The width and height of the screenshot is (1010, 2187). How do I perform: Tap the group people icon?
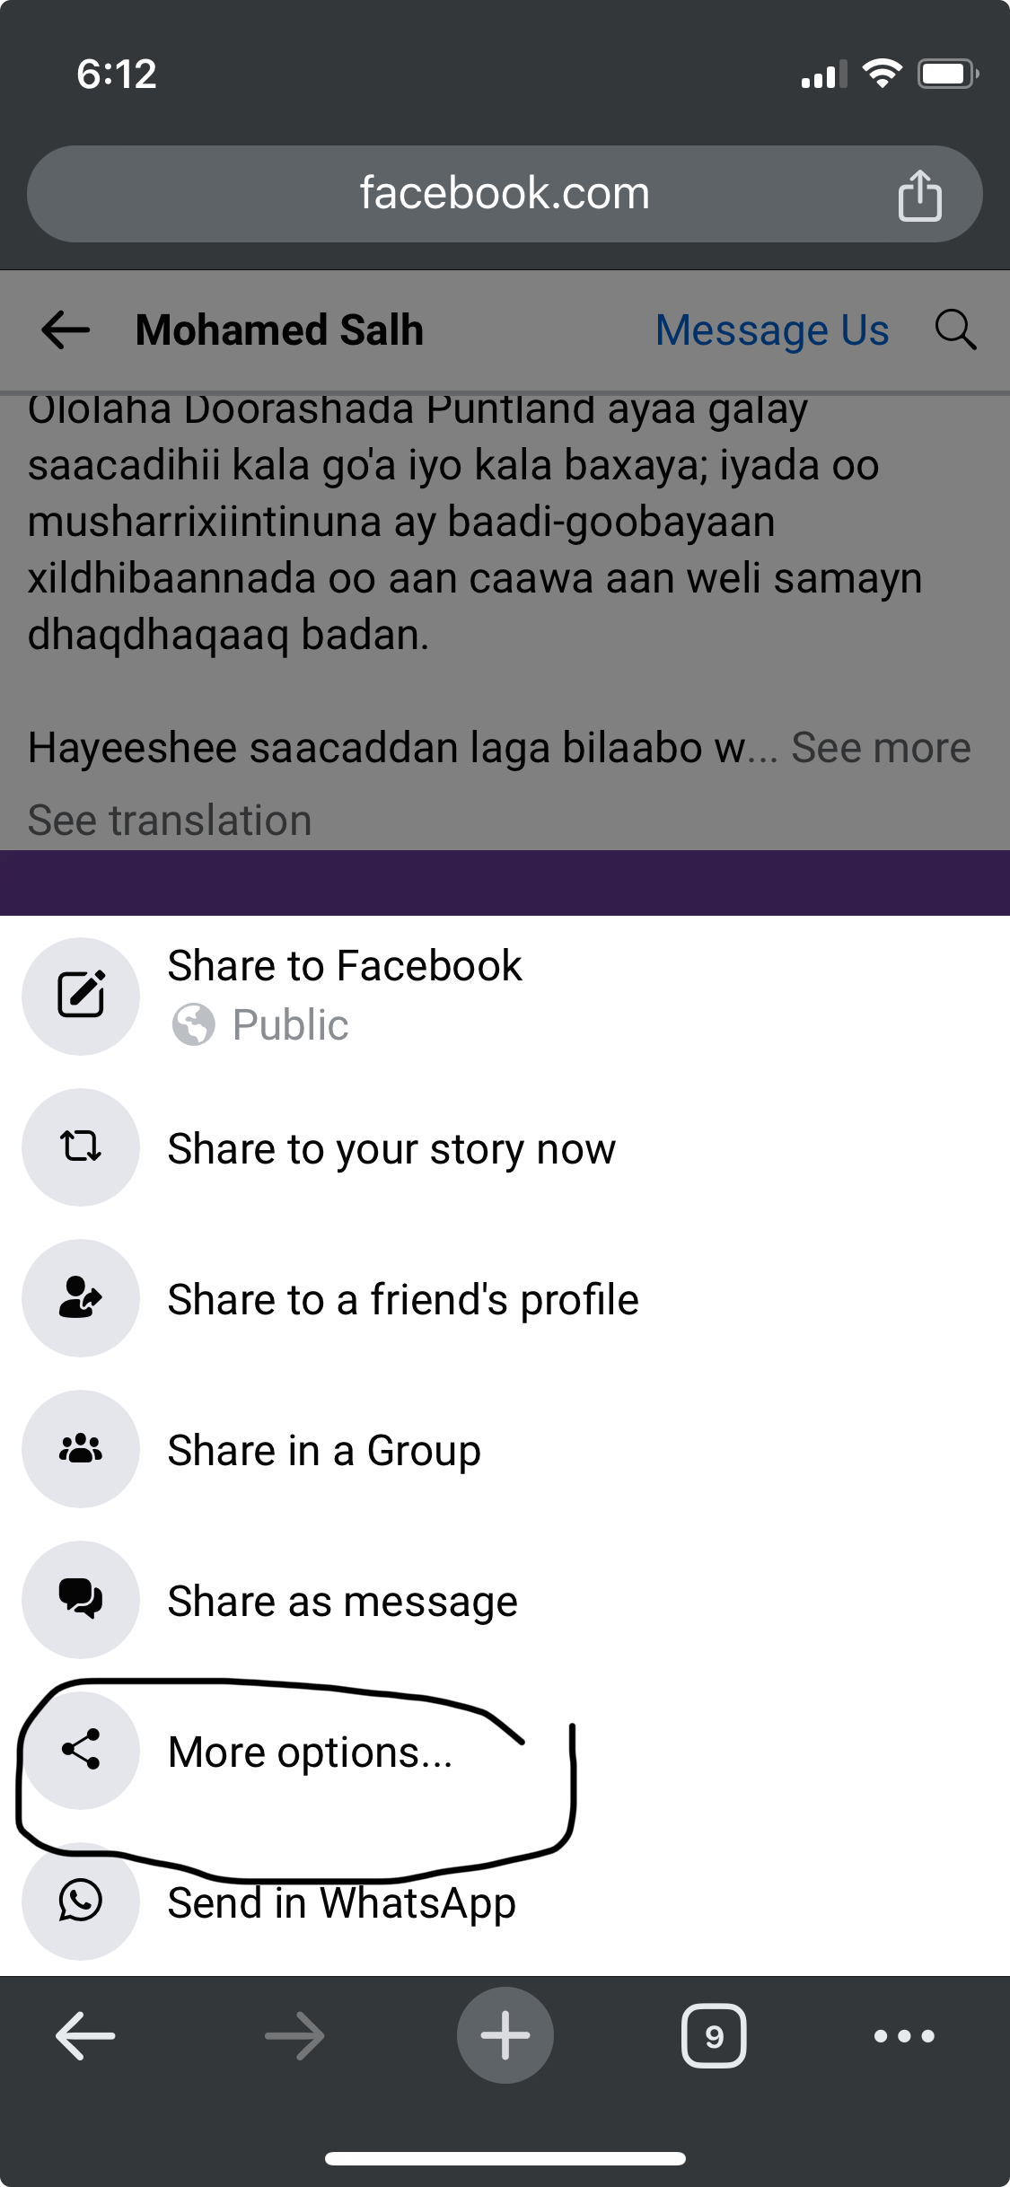[81, 1448]
